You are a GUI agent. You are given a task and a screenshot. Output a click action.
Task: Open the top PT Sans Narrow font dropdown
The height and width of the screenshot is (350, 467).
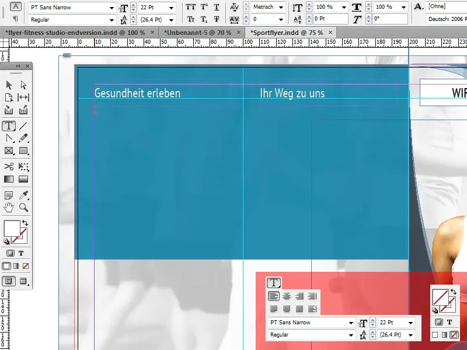tap(111, 8)
